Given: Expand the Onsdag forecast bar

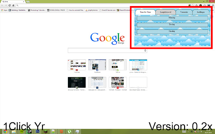Looking at the screenshot, I should pos(172,31).
